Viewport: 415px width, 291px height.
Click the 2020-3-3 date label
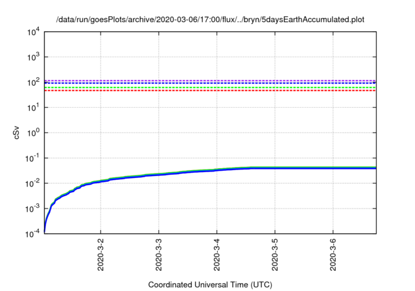point(158,255)
